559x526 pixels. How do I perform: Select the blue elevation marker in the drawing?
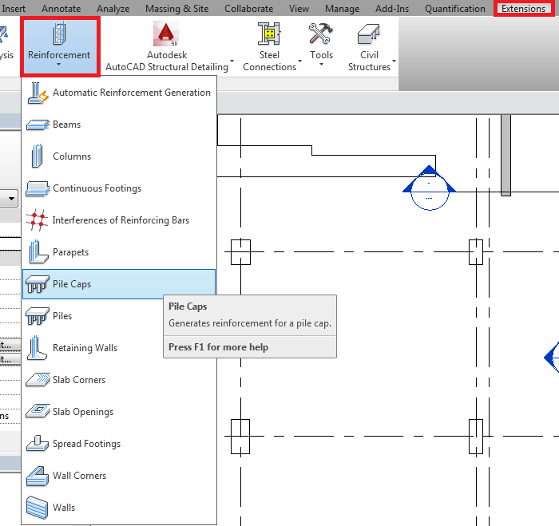(x=430, y=188)
